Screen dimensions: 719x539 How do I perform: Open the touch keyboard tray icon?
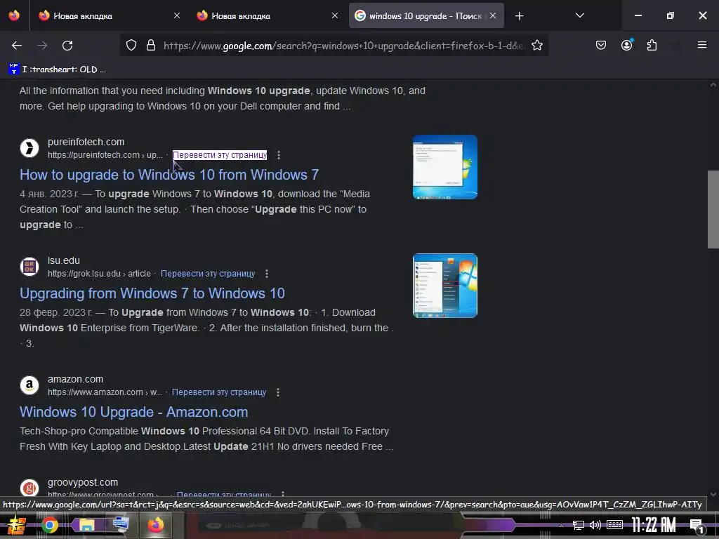tap(614, 525)
